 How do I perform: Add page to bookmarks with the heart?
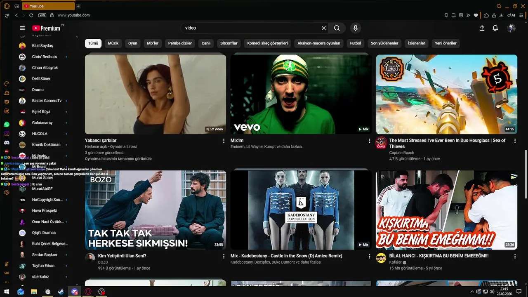coord(476,15)
